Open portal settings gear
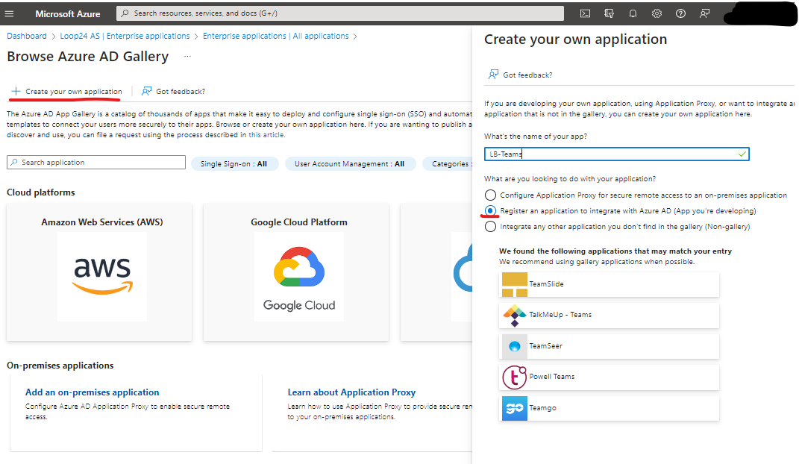Viewport: 799px width, 464px height. (x=657, y=13)
